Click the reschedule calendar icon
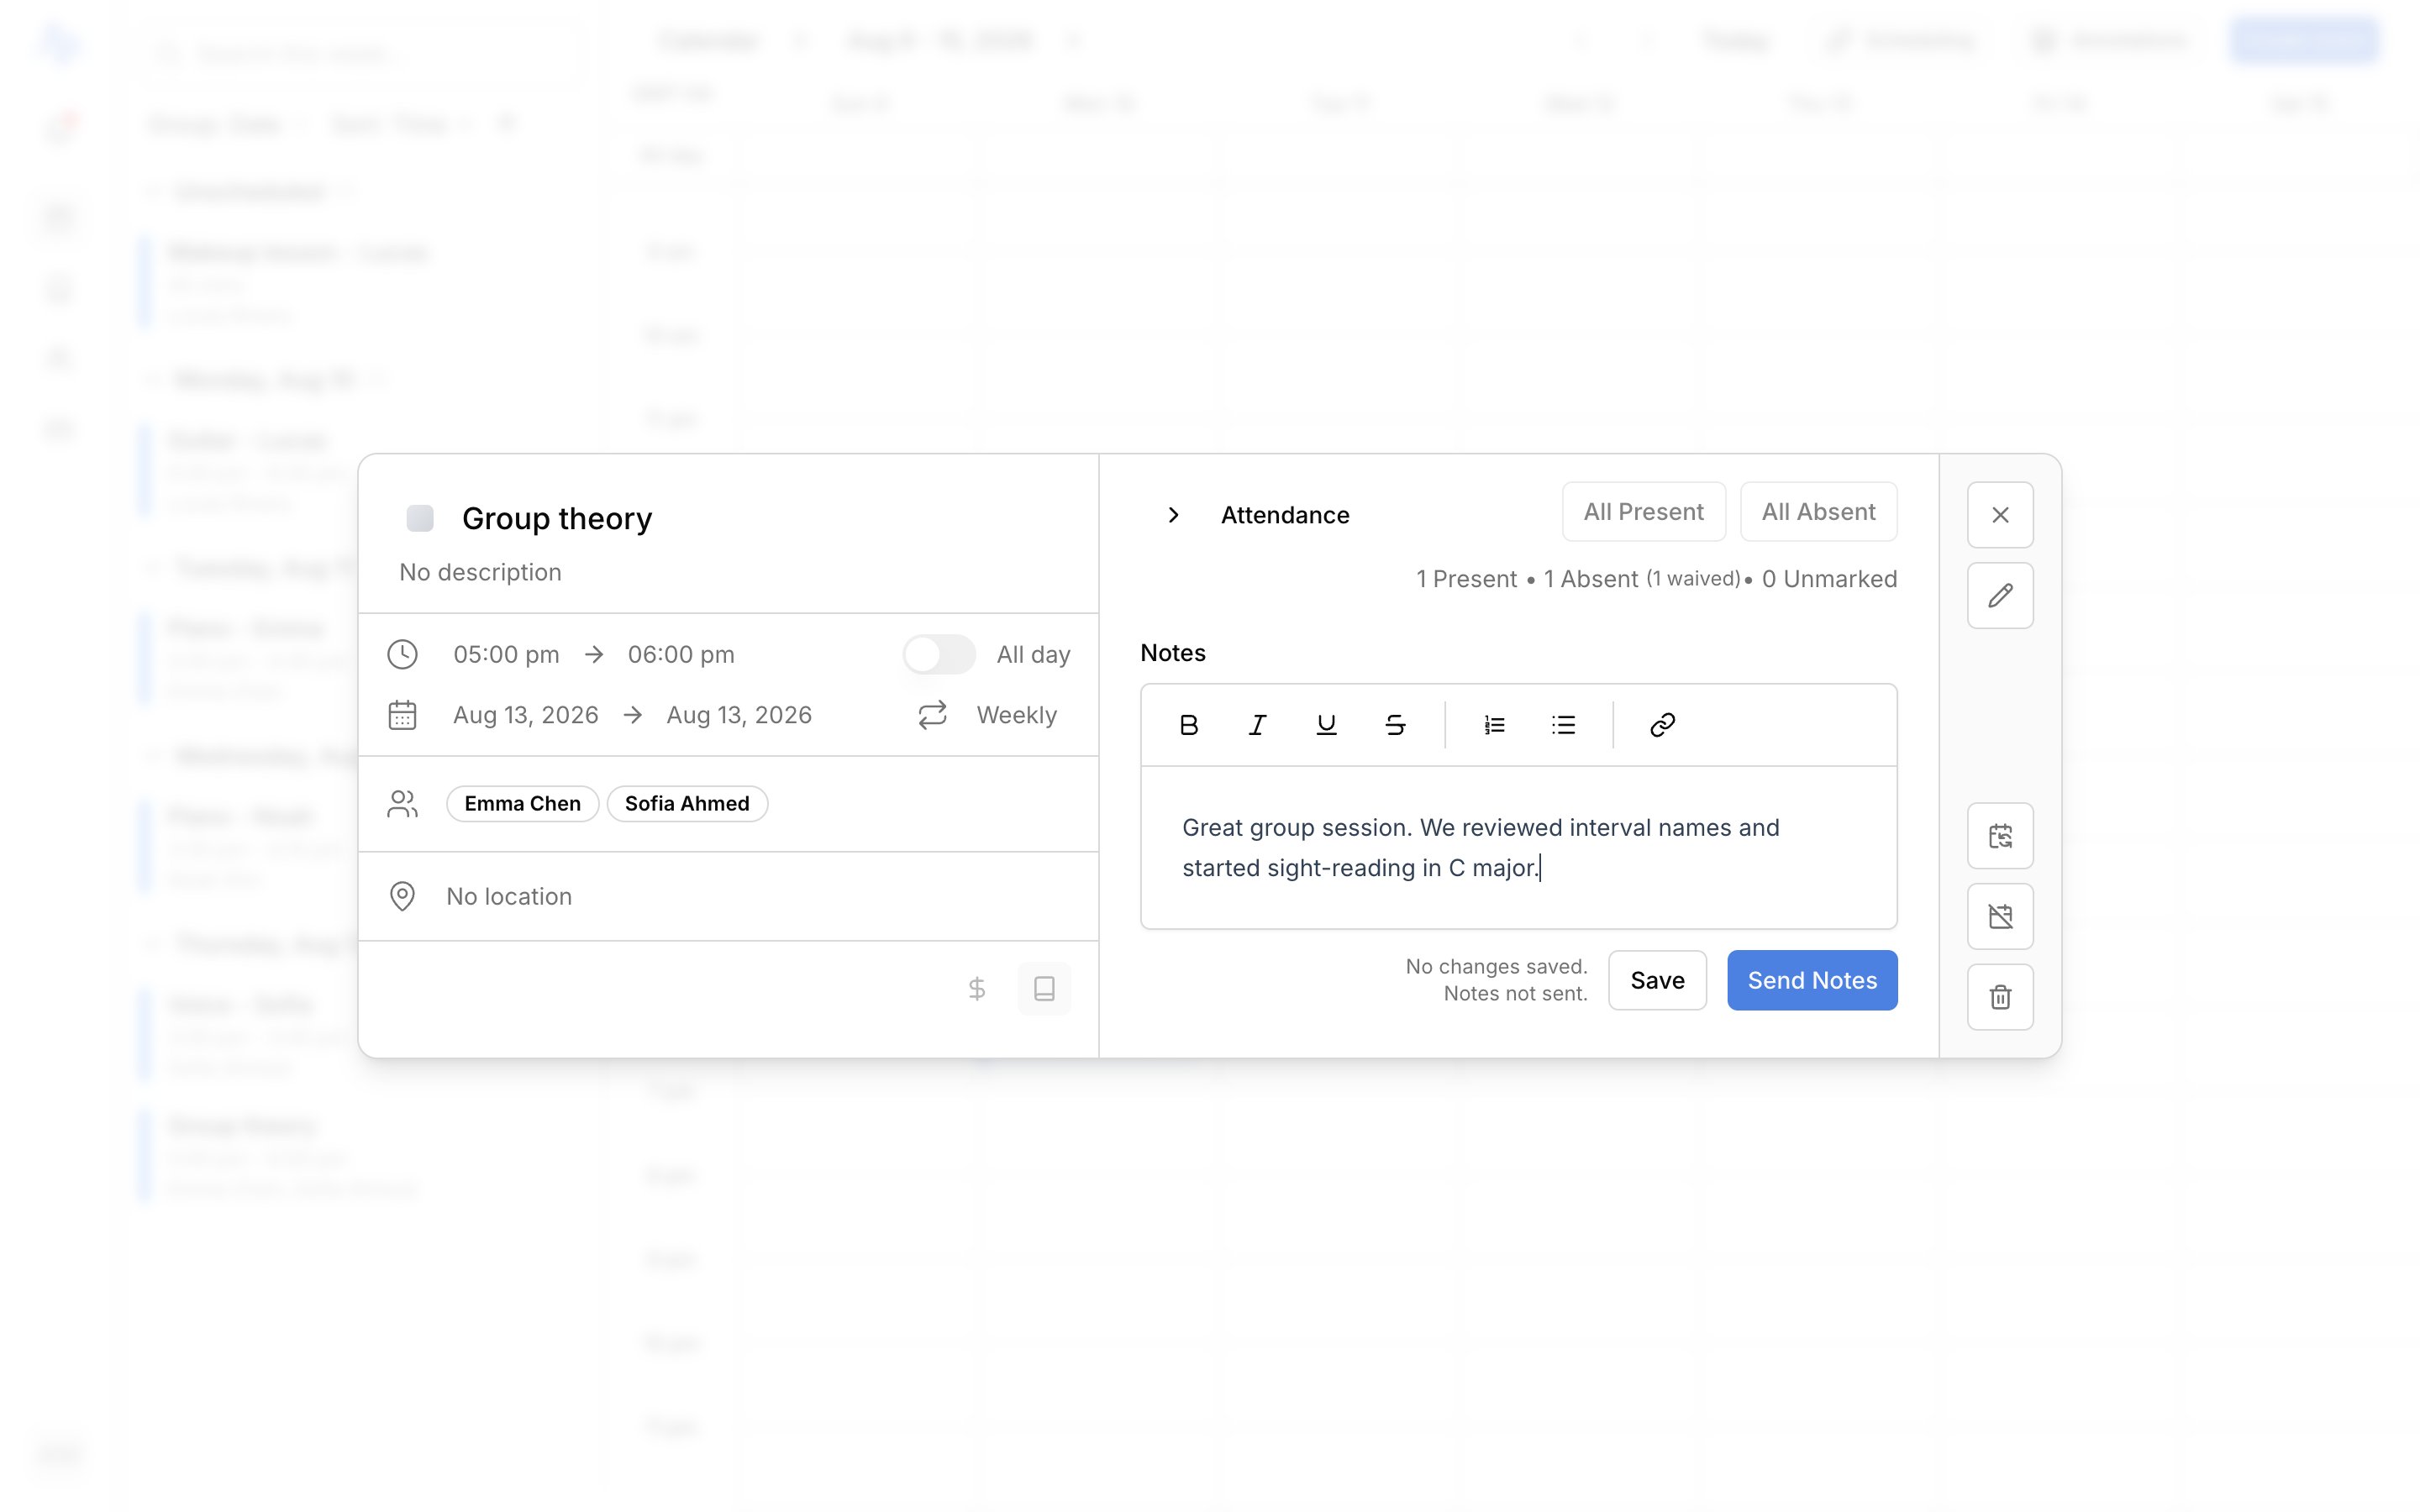 pyautogui.click(x=2000, y=836)
